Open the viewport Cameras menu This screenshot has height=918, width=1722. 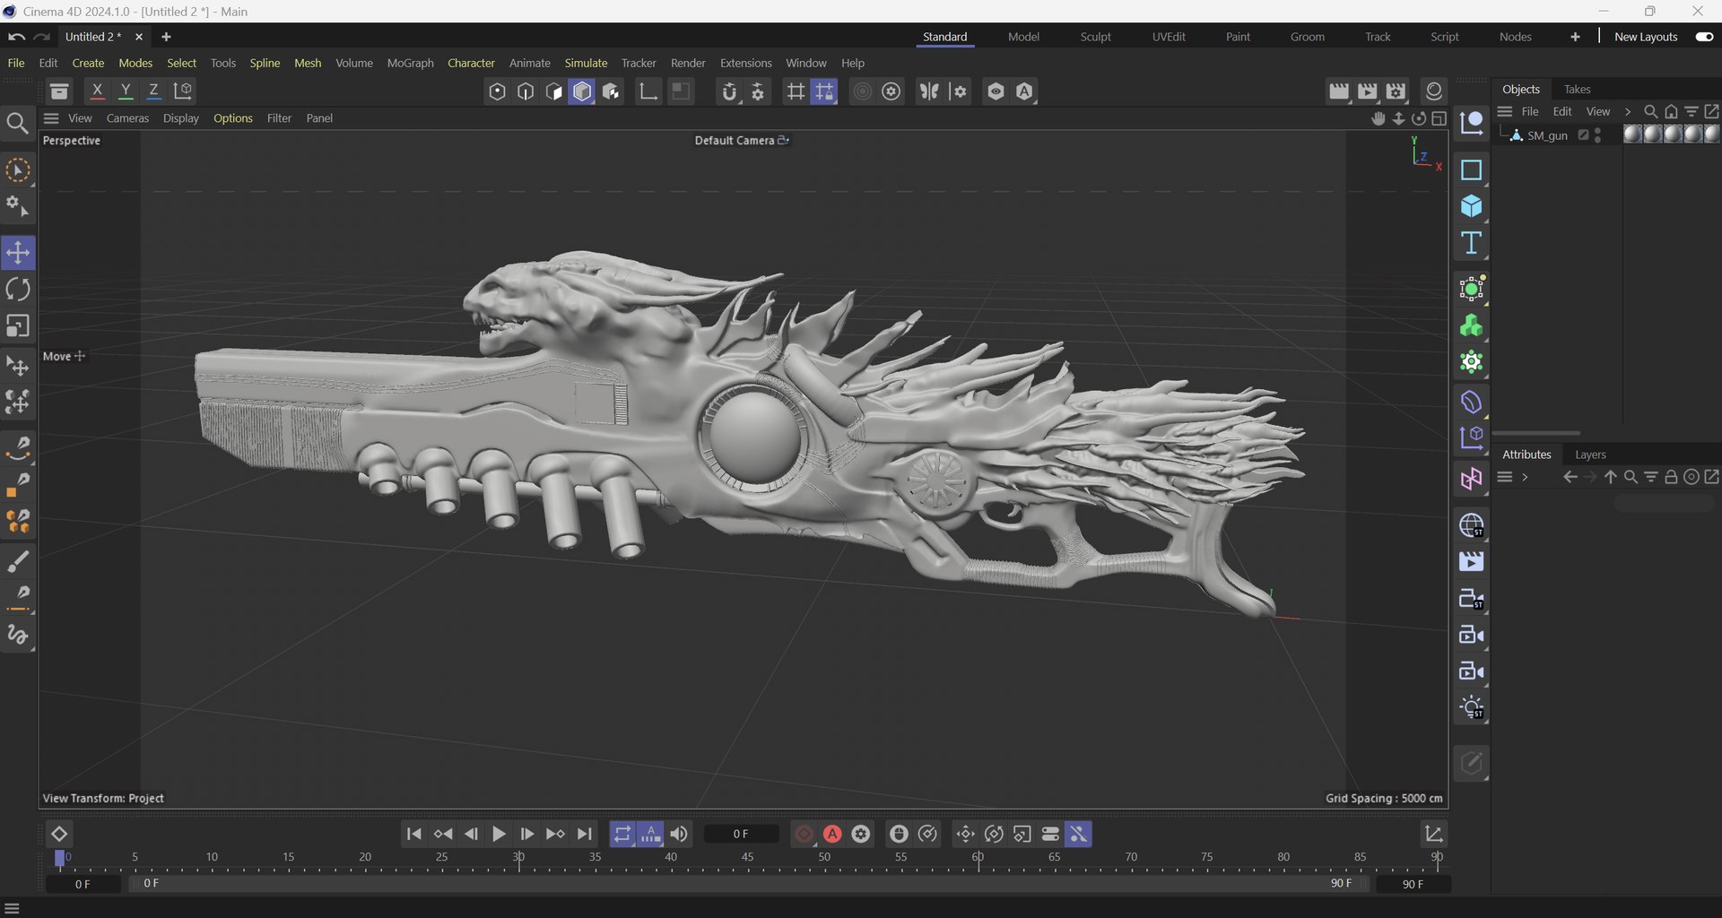127,118
